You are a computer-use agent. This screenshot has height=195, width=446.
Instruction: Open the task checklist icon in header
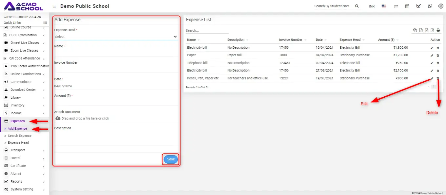(418, 6)
